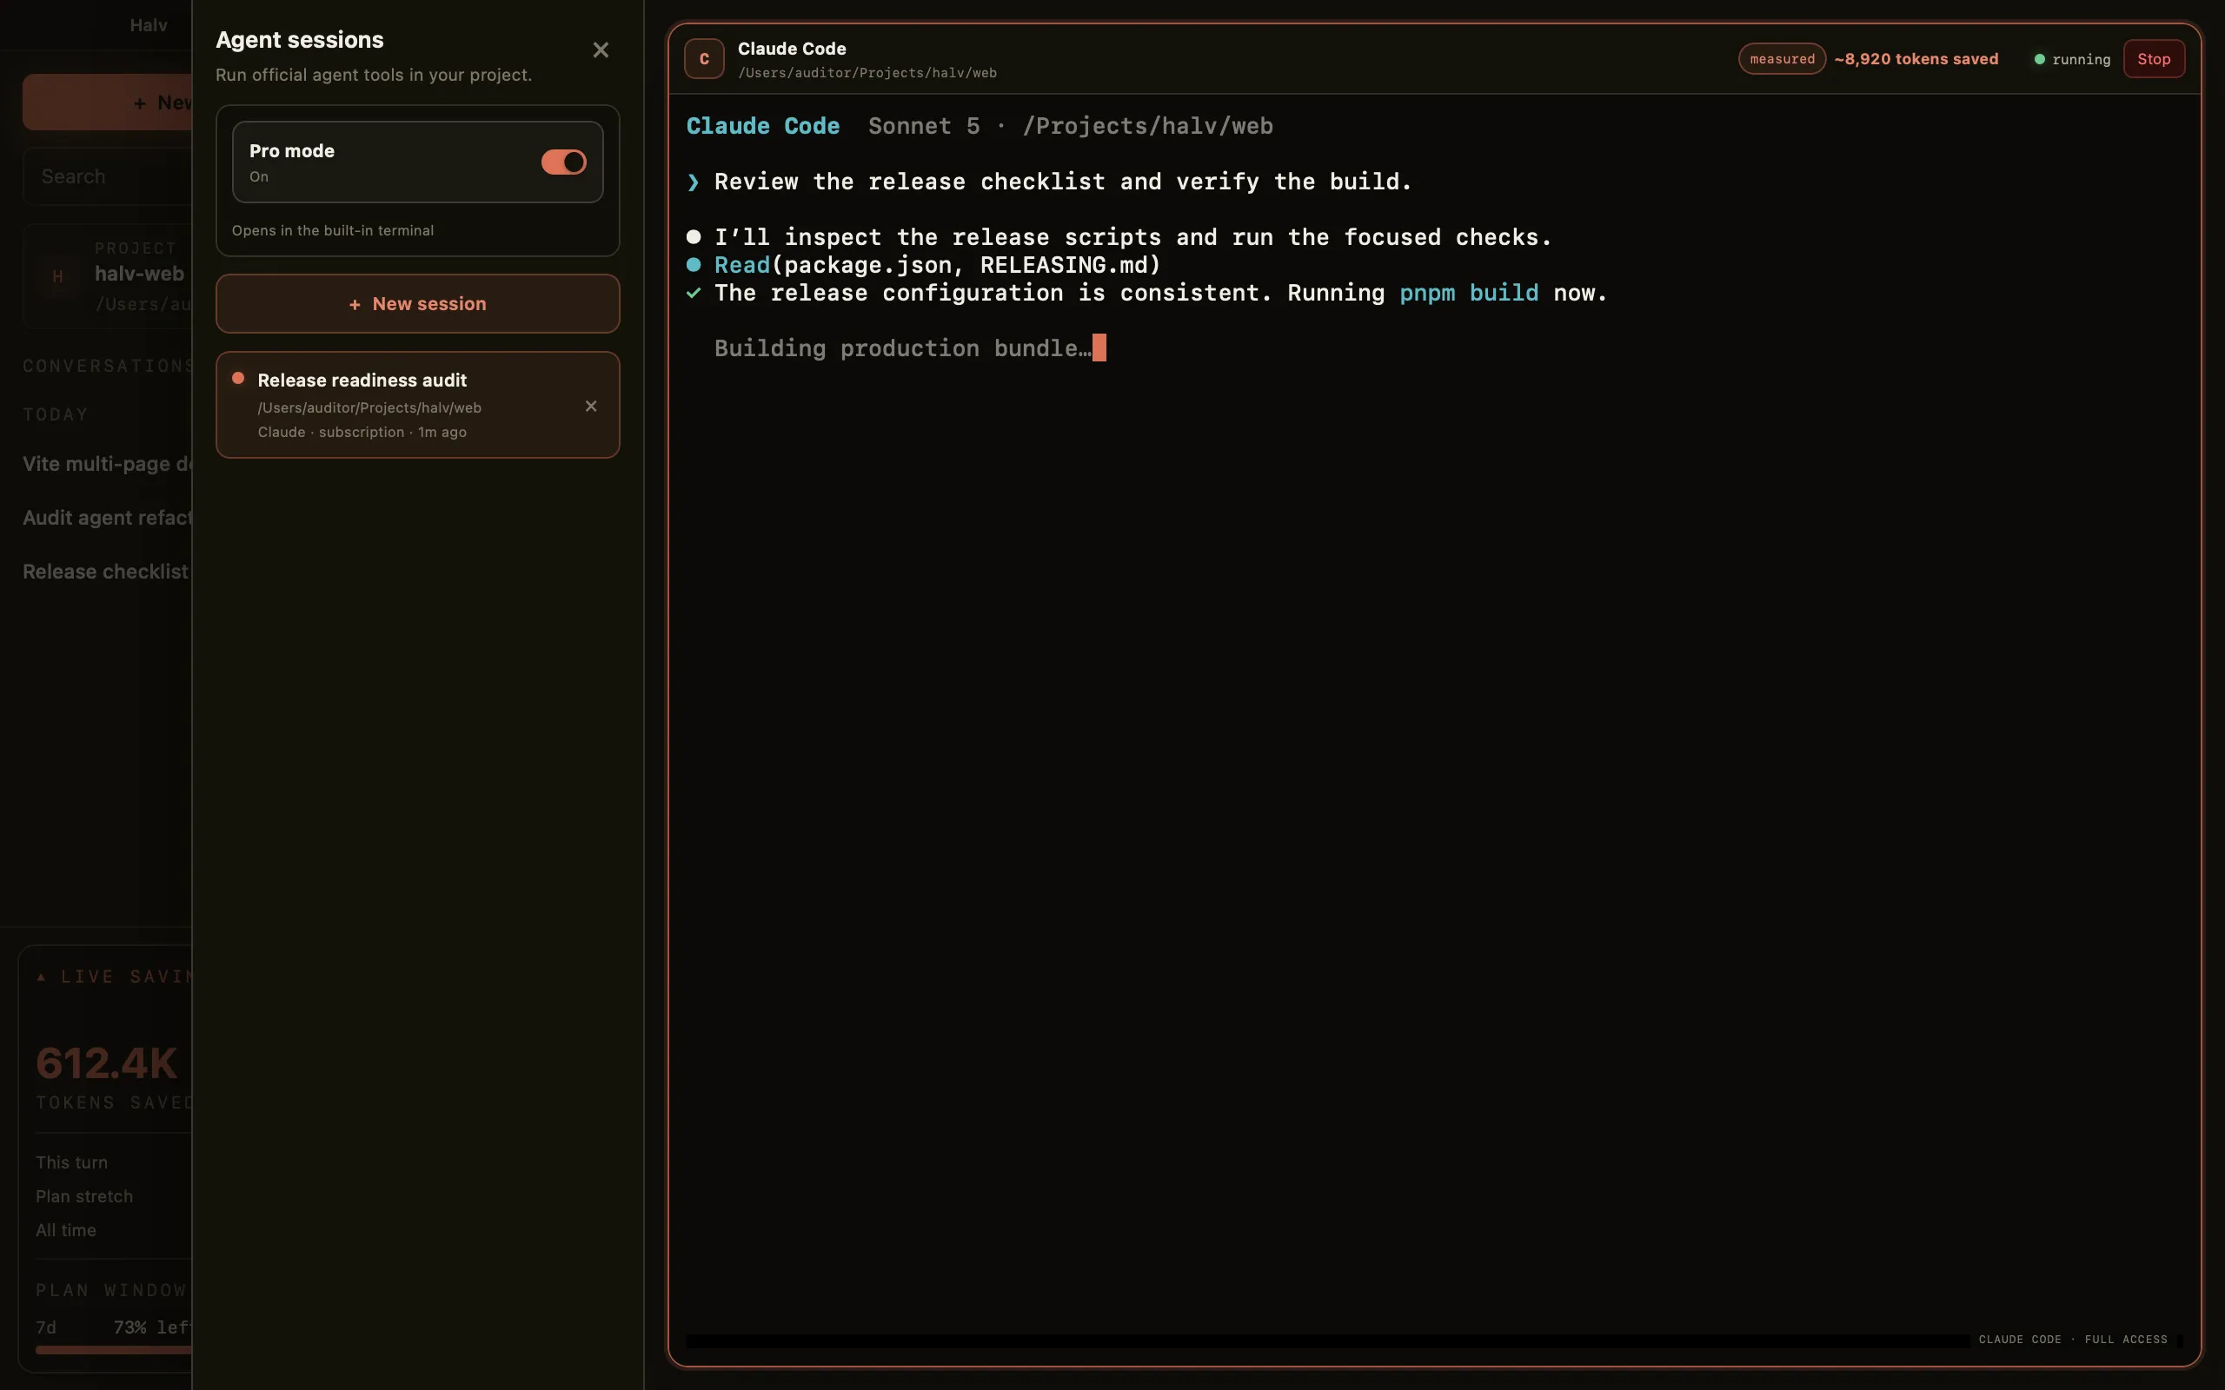Click the prompt chevron before Review the release
Screen dimensions: 2225x1390
pyautogui.click(x=694, y=182)
